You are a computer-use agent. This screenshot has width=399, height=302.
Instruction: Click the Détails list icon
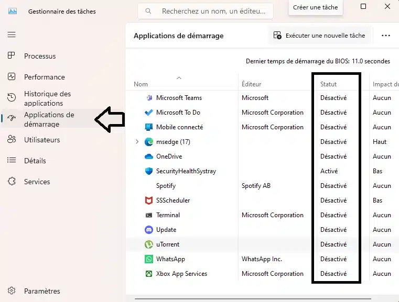(x=12, y=160)
